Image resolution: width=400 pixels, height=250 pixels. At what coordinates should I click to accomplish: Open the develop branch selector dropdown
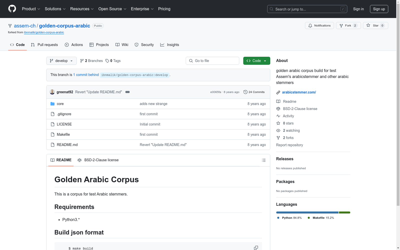(x=61, y=61)
